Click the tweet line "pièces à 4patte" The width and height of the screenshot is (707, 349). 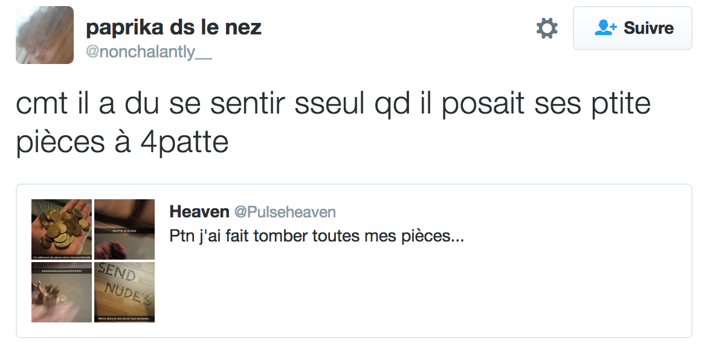[123, 142]
